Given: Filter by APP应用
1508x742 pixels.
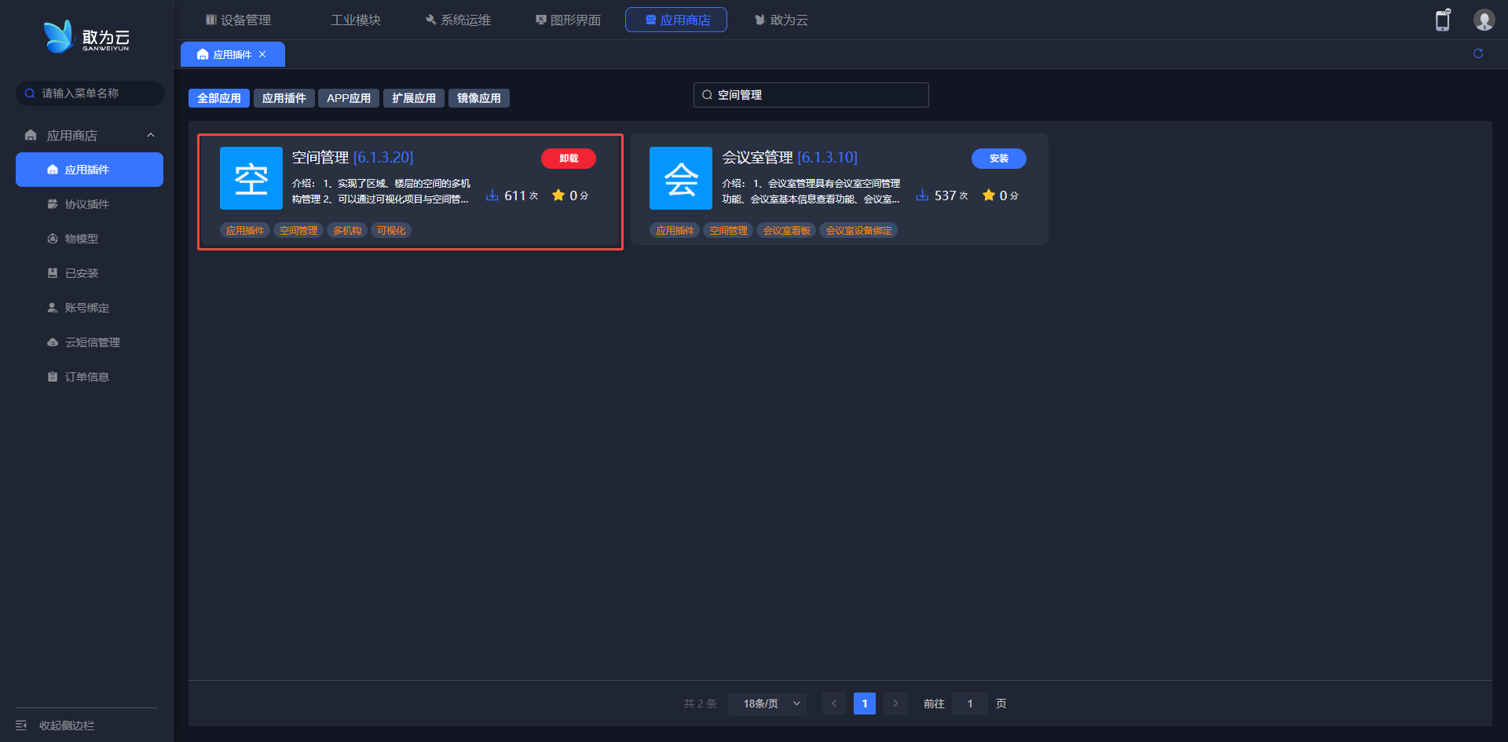Looking at the screenshot, I should (349, 98).
